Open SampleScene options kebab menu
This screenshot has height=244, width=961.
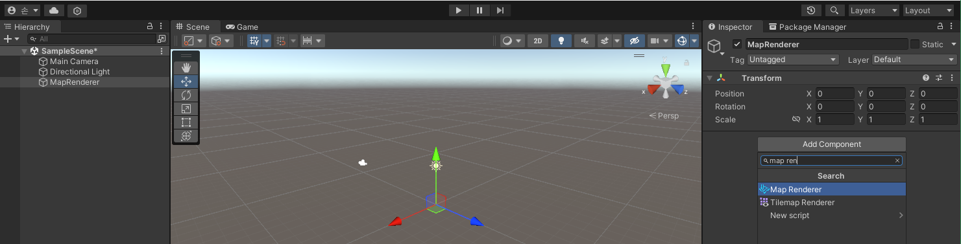pos(162,51)
